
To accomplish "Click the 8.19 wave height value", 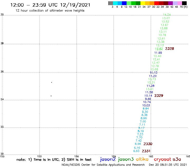I will click(141, 131).
